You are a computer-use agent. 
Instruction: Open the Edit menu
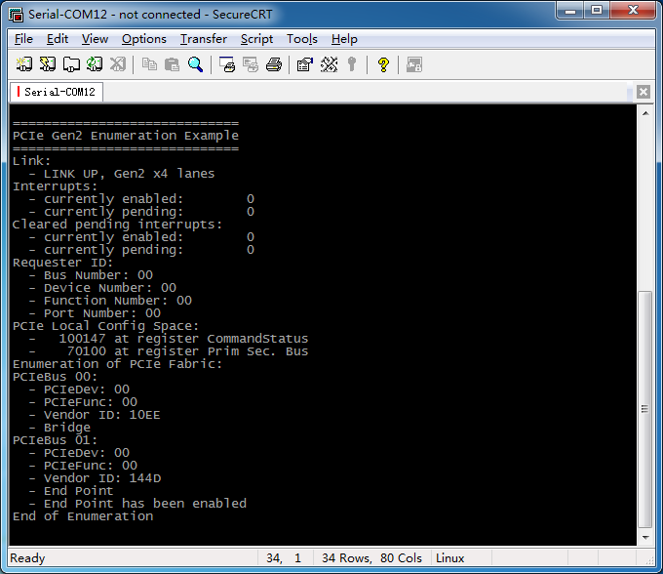(x=58, y=39)
